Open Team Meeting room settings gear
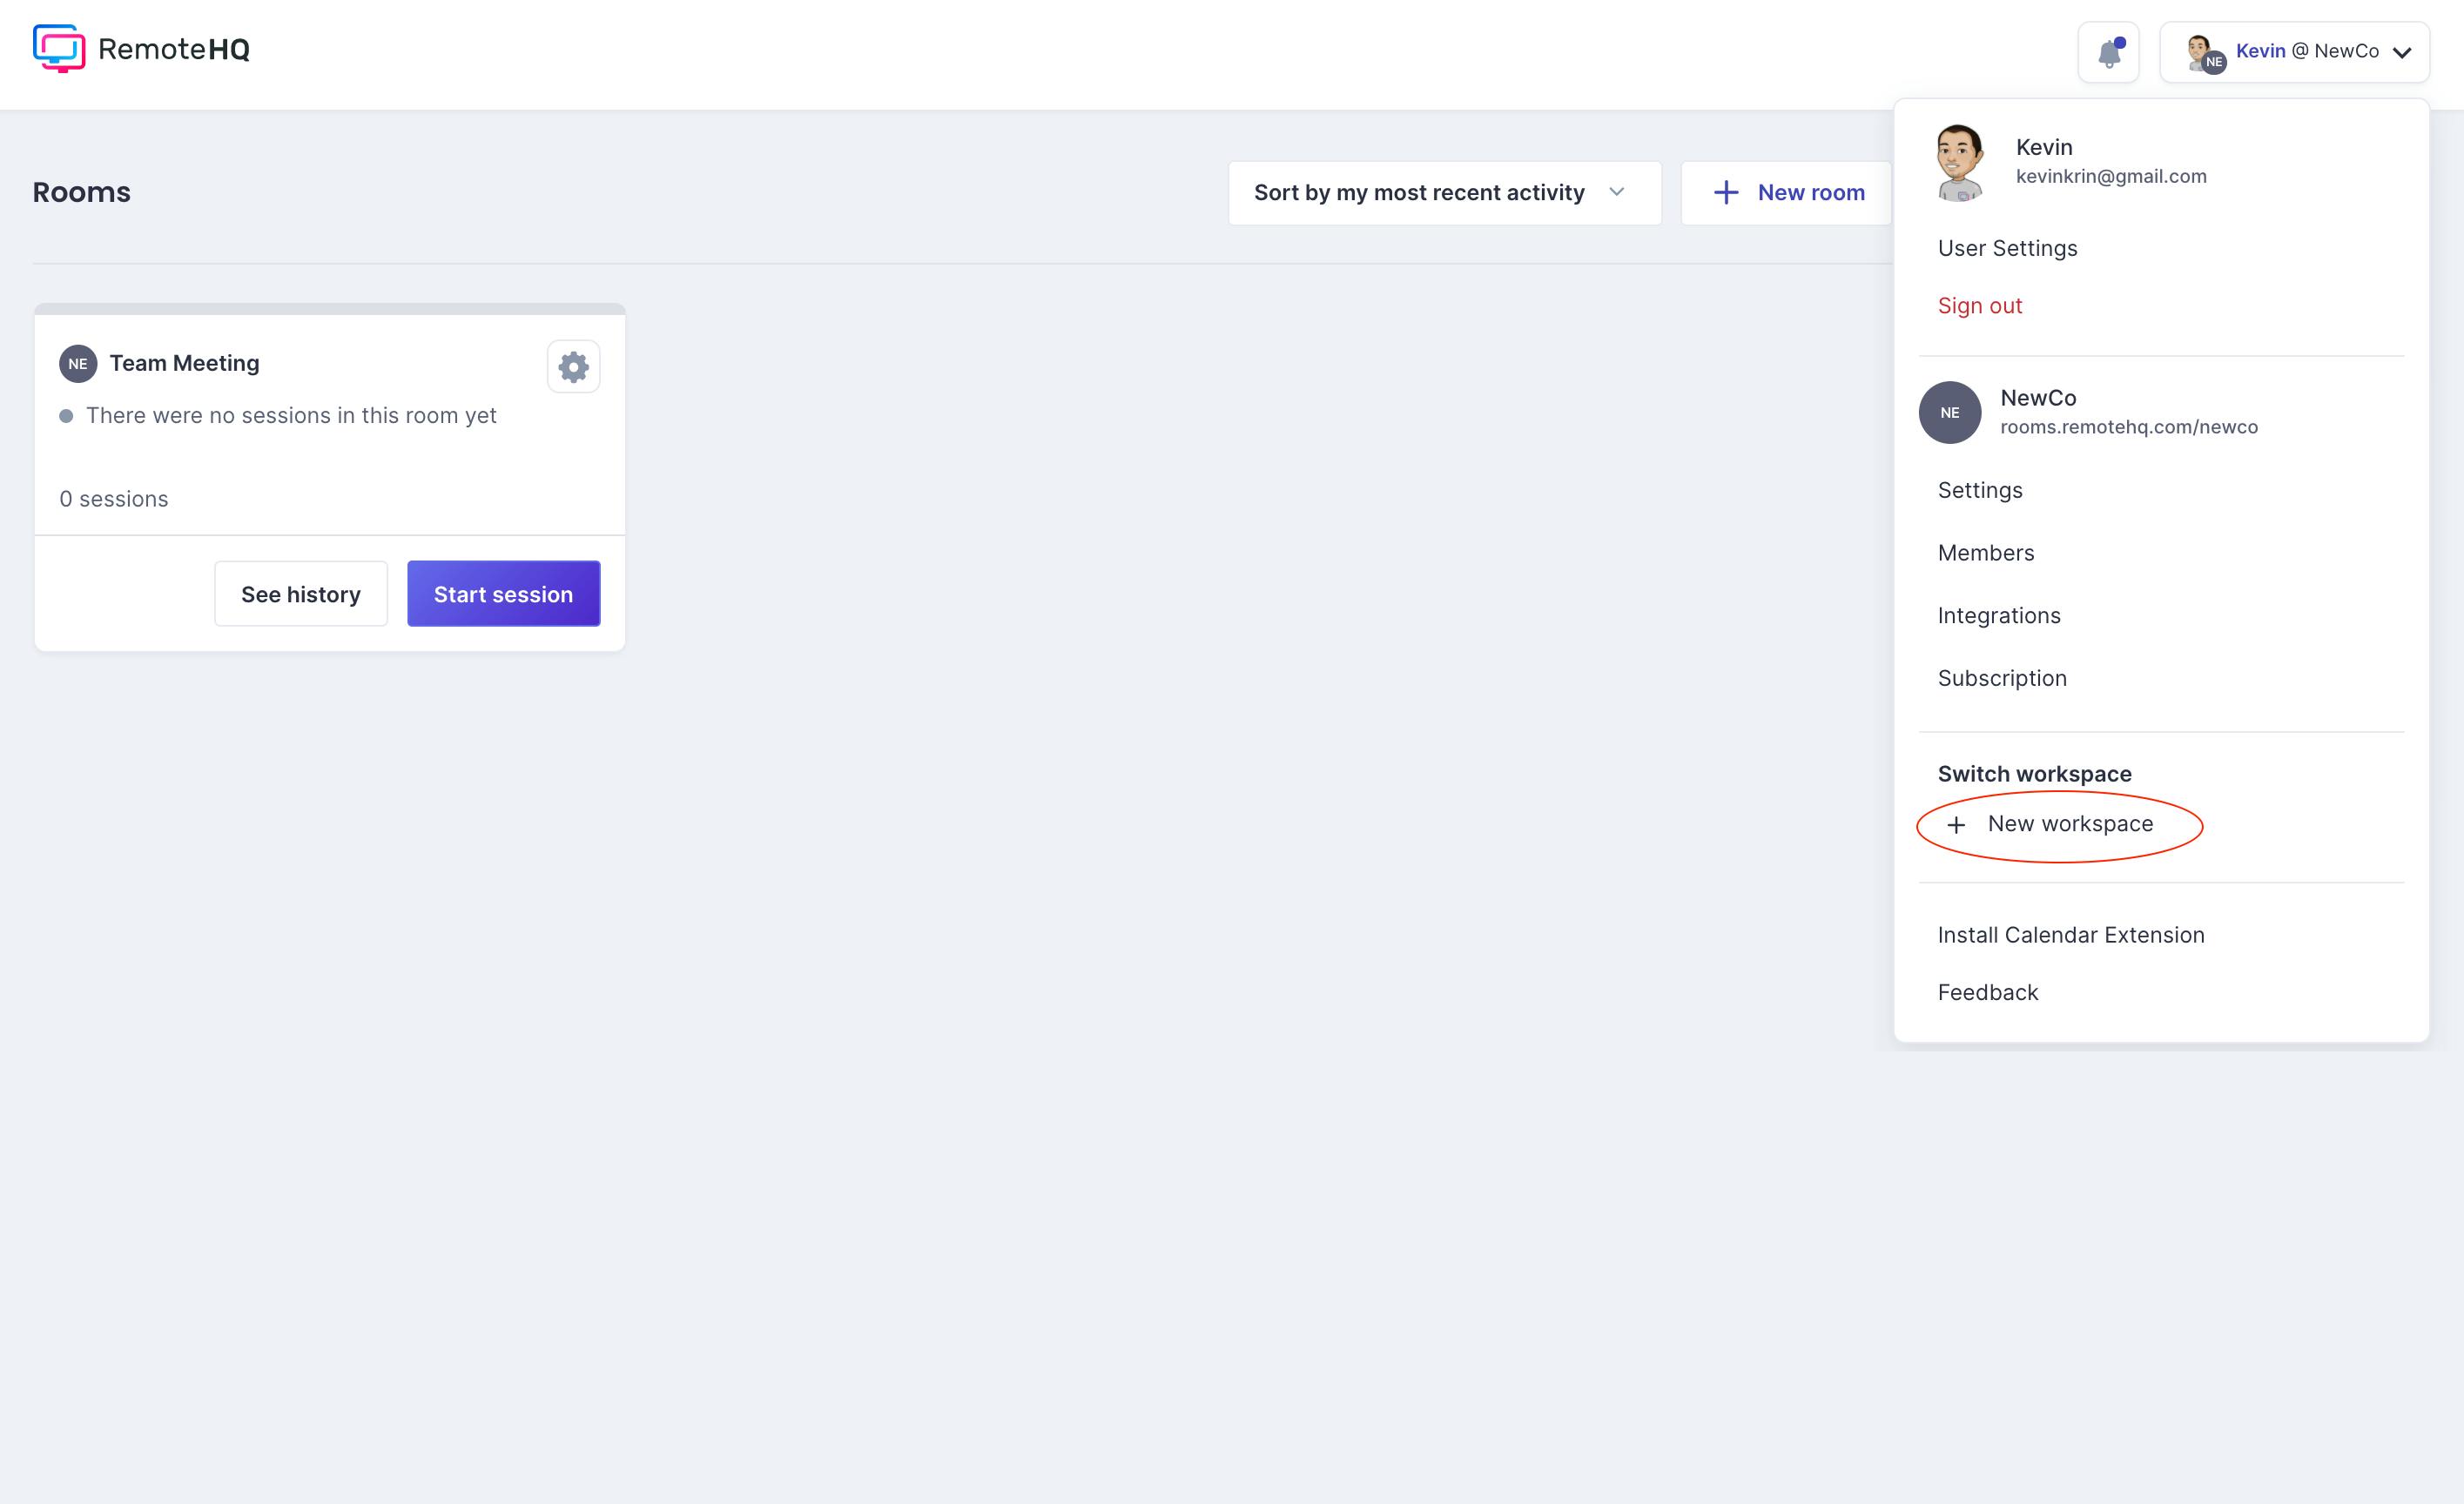2464x1504 pixels. coord(573,366)
